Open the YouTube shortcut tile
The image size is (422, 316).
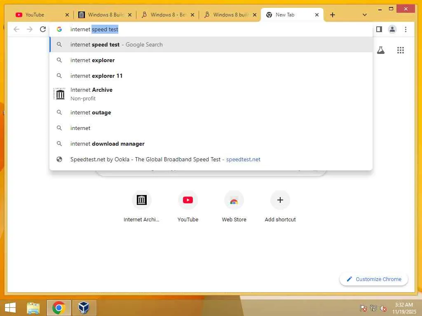tap(188, 207)
